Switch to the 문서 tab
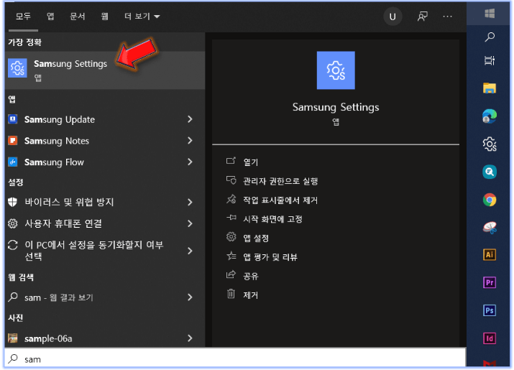This screenshot has width=514, height=370. tap(78, 17)
